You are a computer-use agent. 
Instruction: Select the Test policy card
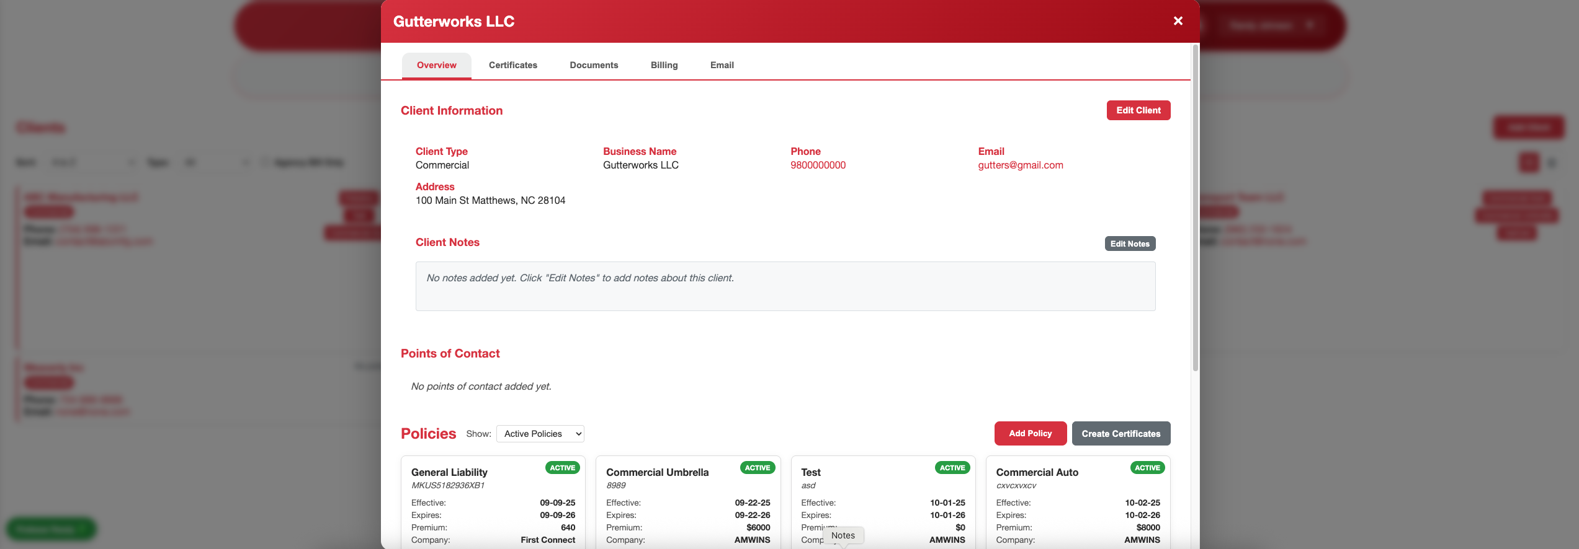coord(882,496)
